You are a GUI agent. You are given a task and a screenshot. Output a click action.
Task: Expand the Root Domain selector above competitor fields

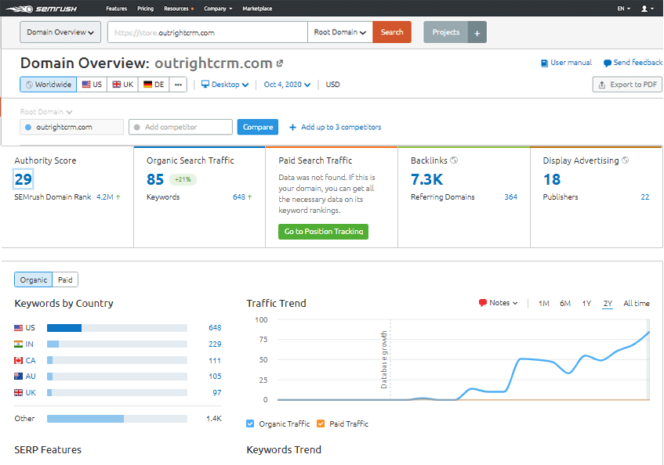46,112
